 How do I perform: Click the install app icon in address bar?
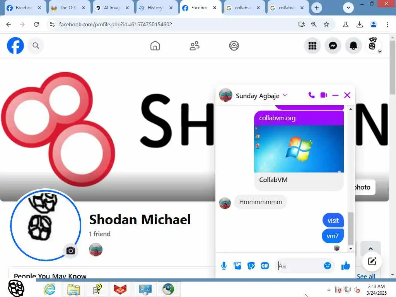[302, 24]
